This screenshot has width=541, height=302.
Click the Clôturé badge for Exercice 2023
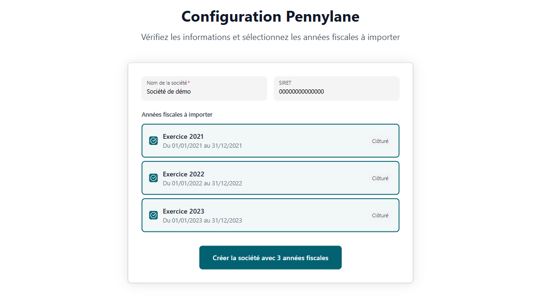pyautogui.click(x=380, y=215)
